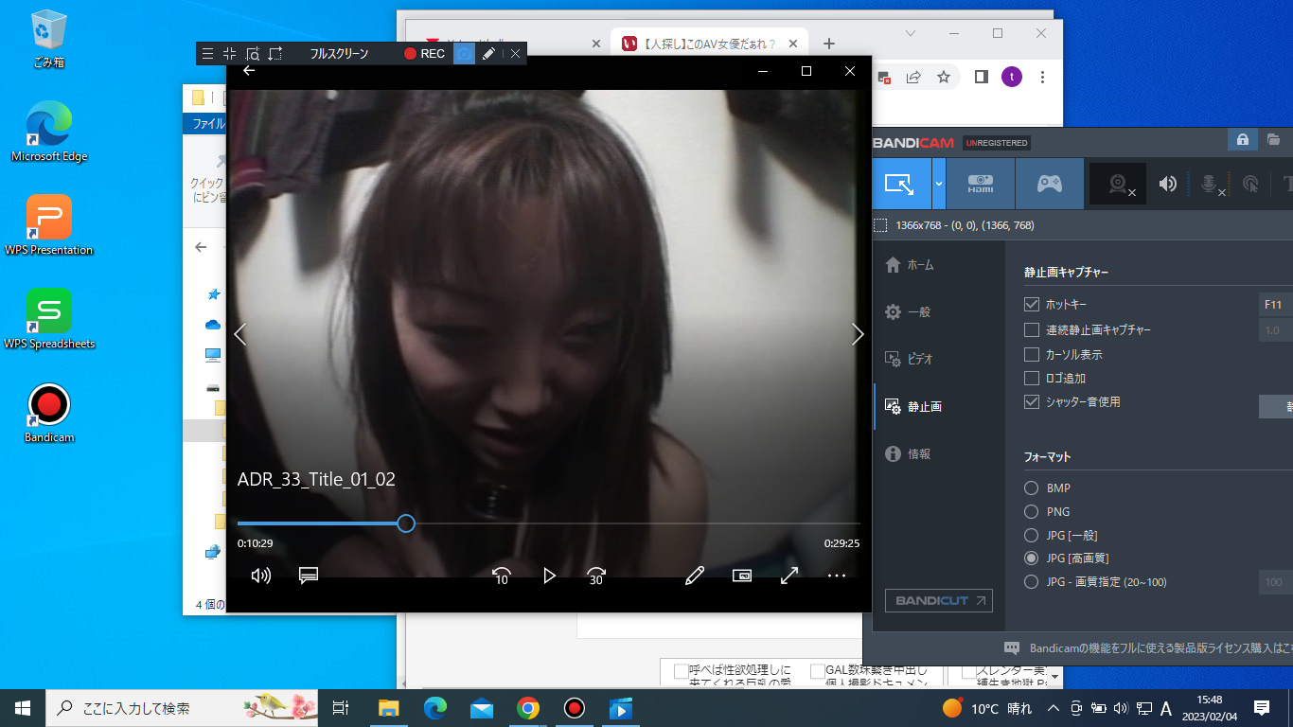Switch video to mini view mode
Screen dimensions: 1293x727
(x=742, y=576)
